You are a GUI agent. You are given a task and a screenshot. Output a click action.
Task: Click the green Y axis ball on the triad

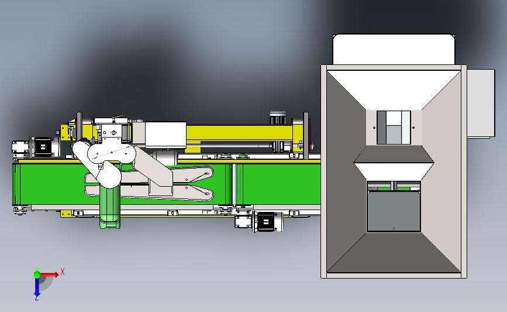click(x=37, y=275)
